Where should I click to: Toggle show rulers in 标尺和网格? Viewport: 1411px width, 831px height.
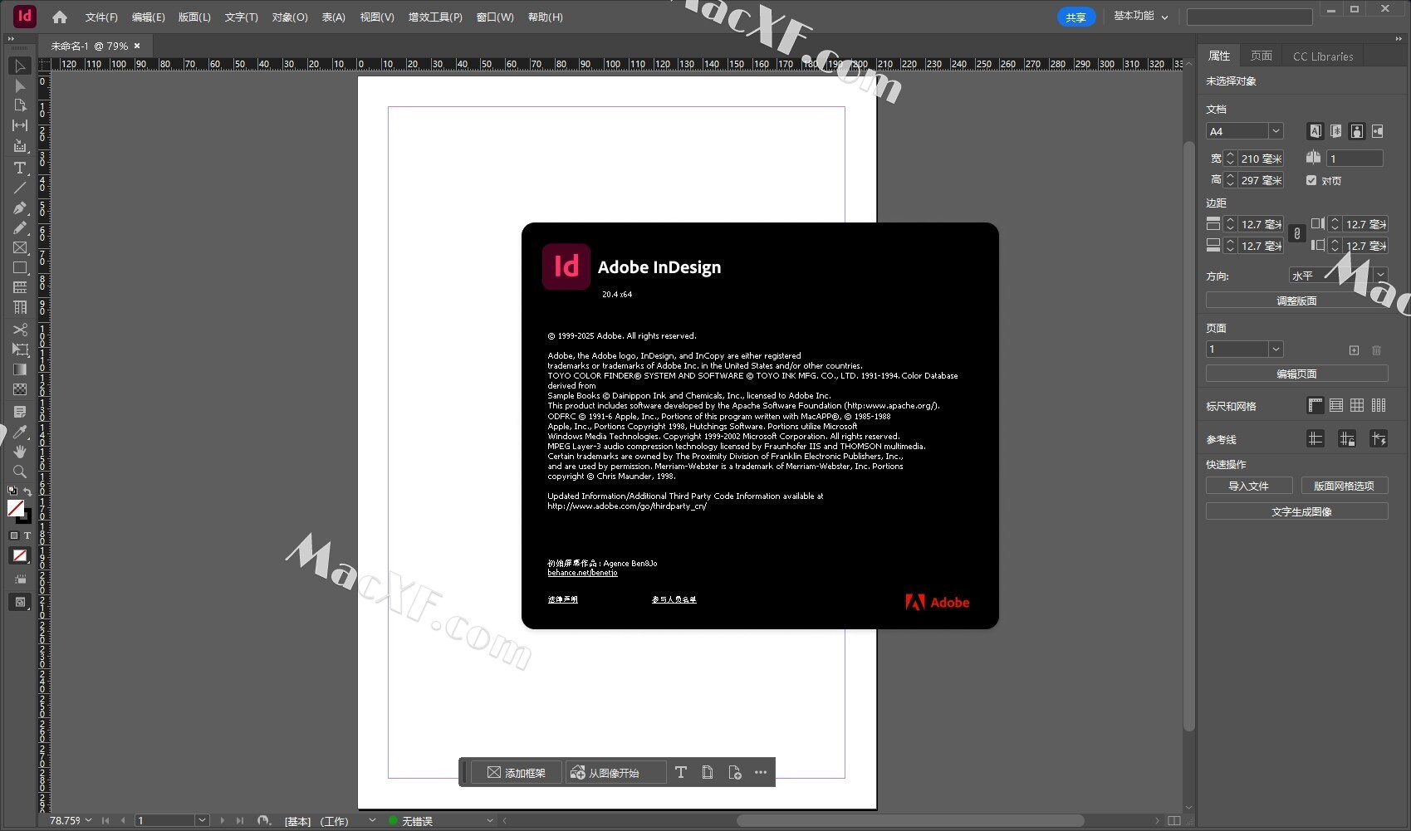pos(1315,405)
